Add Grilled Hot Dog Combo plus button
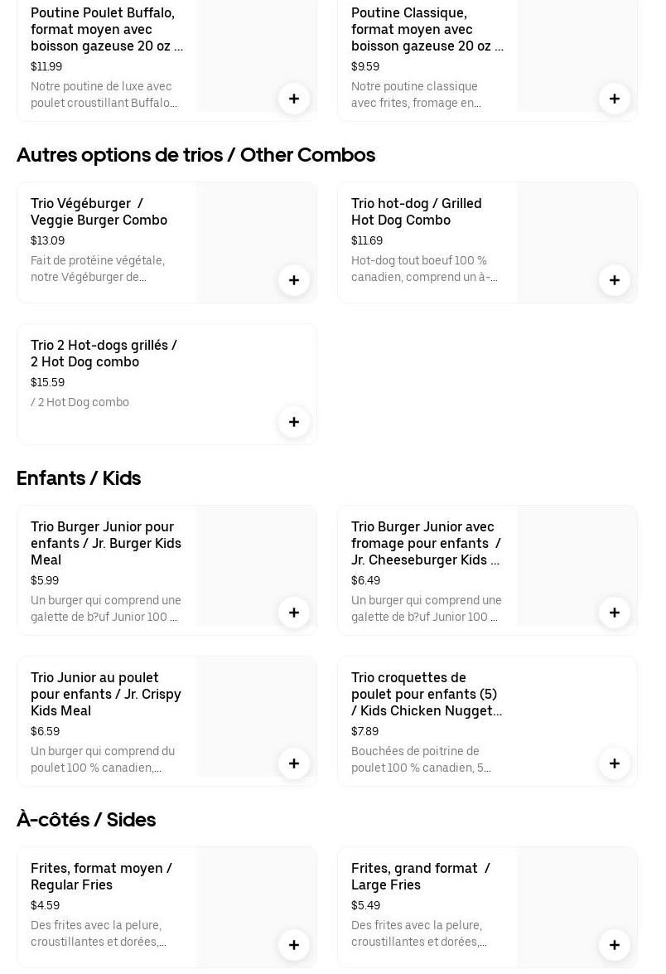This screenshot has width=666, height=974. click(615, 280)
